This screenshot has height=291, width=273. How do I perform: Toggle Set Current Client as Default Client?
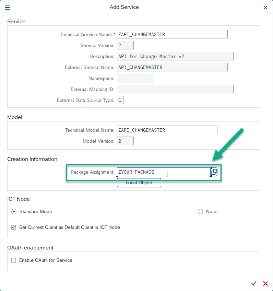[x=14, y=227]
